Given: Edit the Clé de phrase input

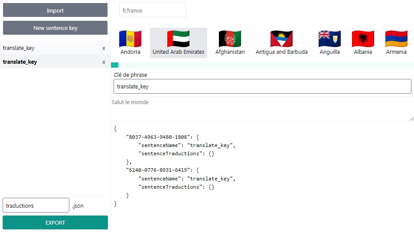Looking at the screenshot, I should pyautogui.click(x=262, y=86).
